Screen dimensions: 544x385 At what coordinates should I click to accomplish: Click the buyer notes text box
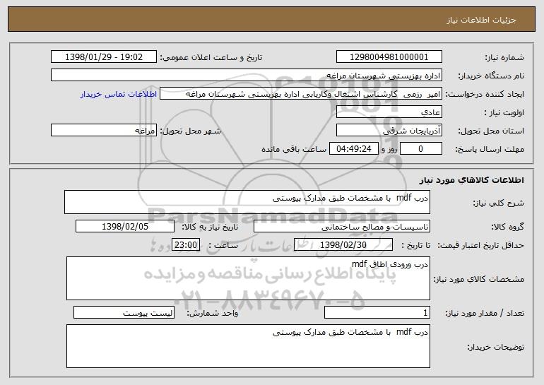click(x=248, y=346)
